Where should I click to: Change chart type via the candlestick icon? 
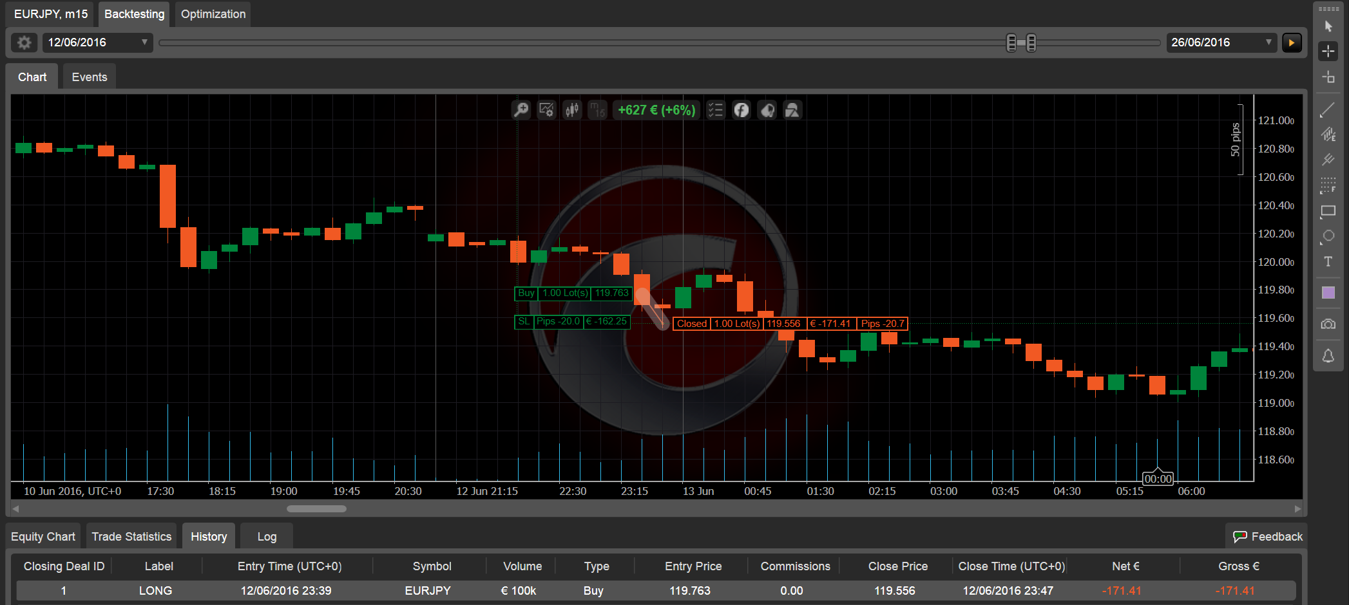[572, 110]
